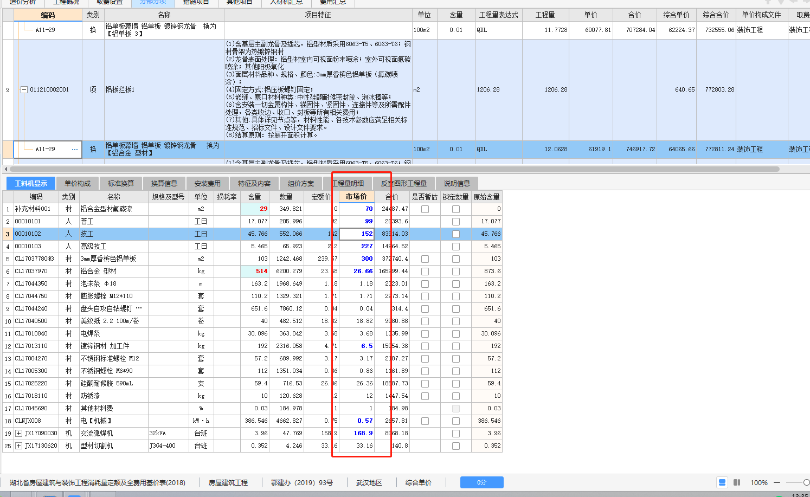Select market price 99 for 普工

(x=356, y=222)
